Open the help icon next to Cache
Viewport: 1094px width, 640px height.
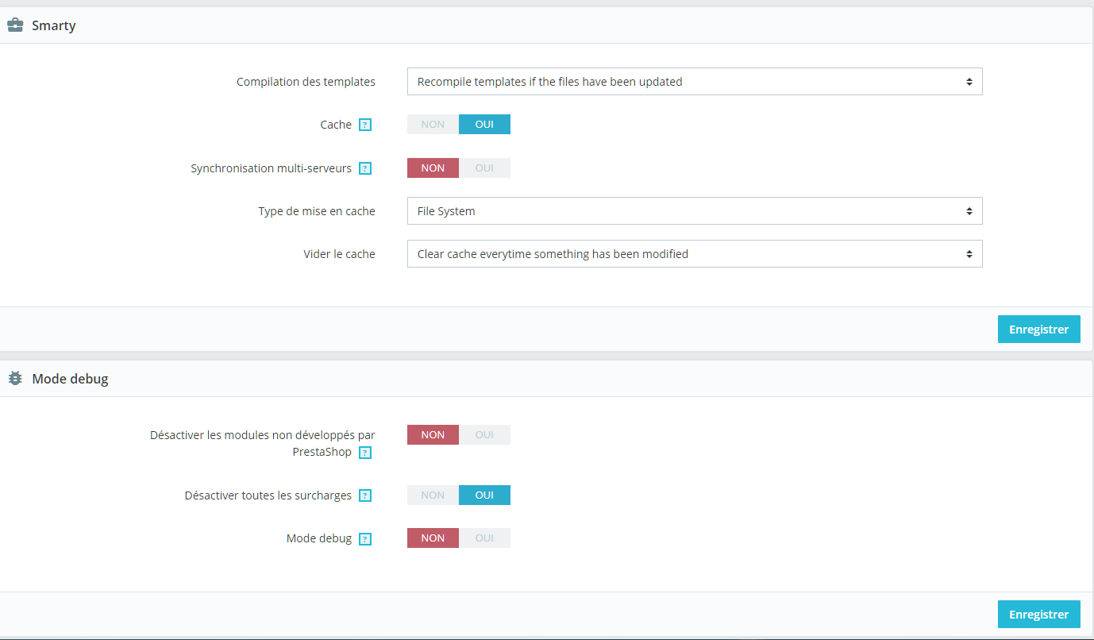coord(365,125)
